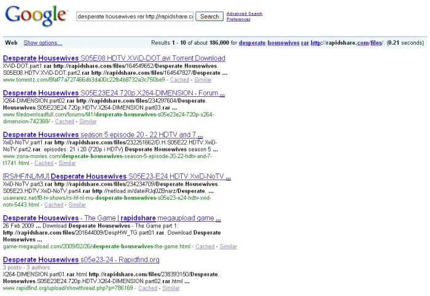Open Desperate Housewives The Game result

(x=112, y=218)
